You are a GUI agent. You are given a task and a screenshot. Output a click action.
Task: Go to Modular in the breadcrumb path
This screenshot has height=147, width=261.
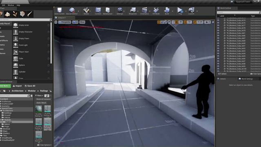point(32,91)
